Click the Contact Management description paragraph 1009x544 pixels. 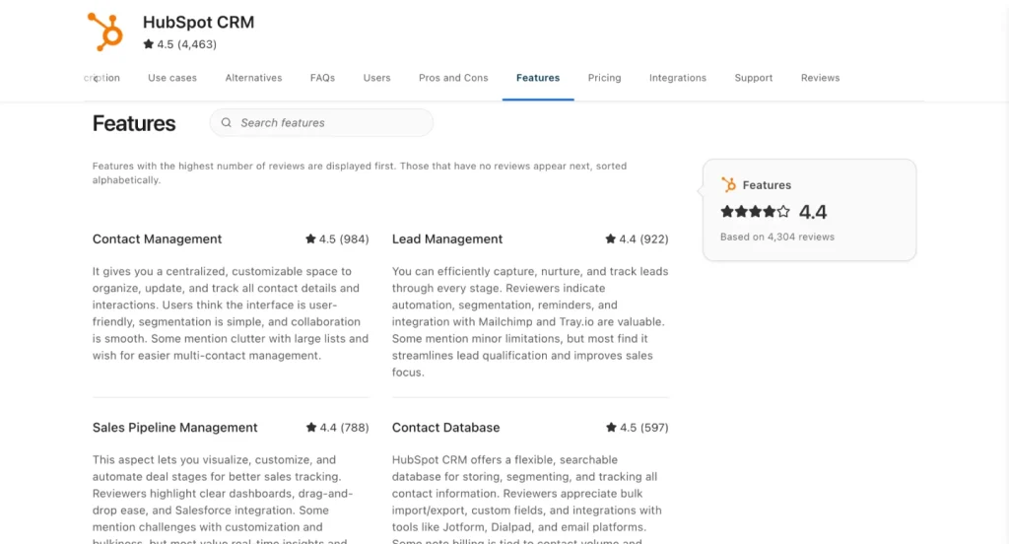tap(231, 312)
